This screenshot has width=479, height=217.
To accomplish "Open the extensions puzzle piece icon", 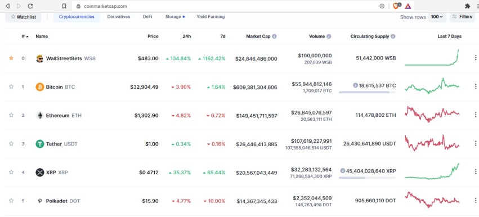I will click(467, 6).
